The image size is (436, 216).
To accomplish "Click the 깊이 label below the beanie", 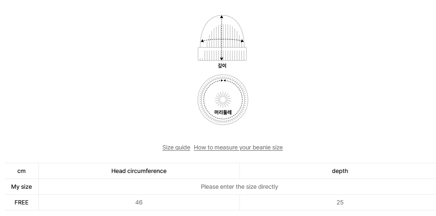I will point(222,66).
